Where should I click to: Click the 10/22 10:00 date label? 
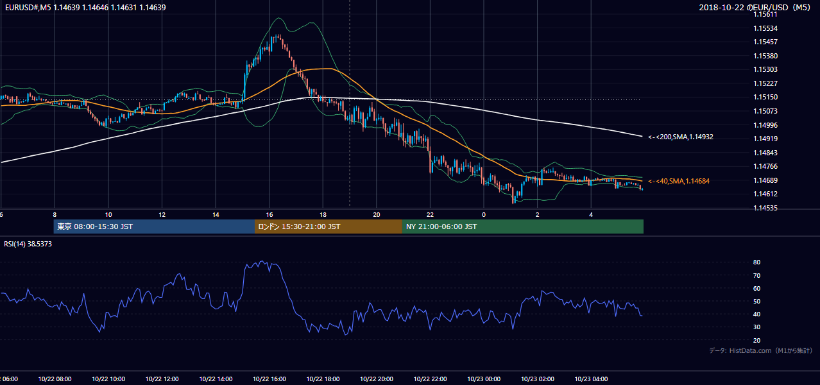(x=108, y=379)
